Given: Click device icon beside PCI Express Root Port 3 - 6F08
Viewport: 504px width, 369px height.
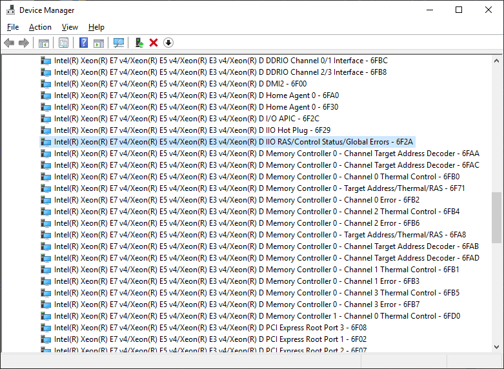Looking at the screenshot, I should [46, 328].
